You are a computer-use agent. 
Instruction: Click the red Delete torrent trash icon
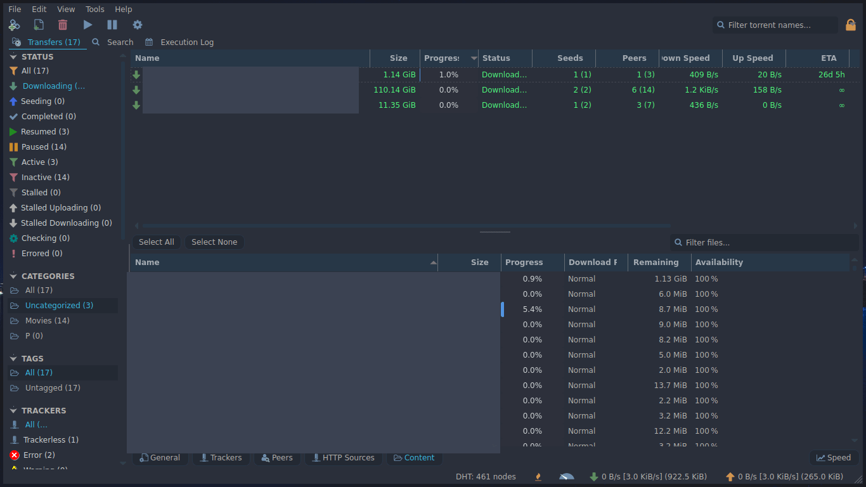(63, 25)
